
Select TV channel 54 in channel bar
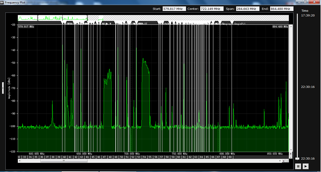pyautogui.click(x=144, y=157)
